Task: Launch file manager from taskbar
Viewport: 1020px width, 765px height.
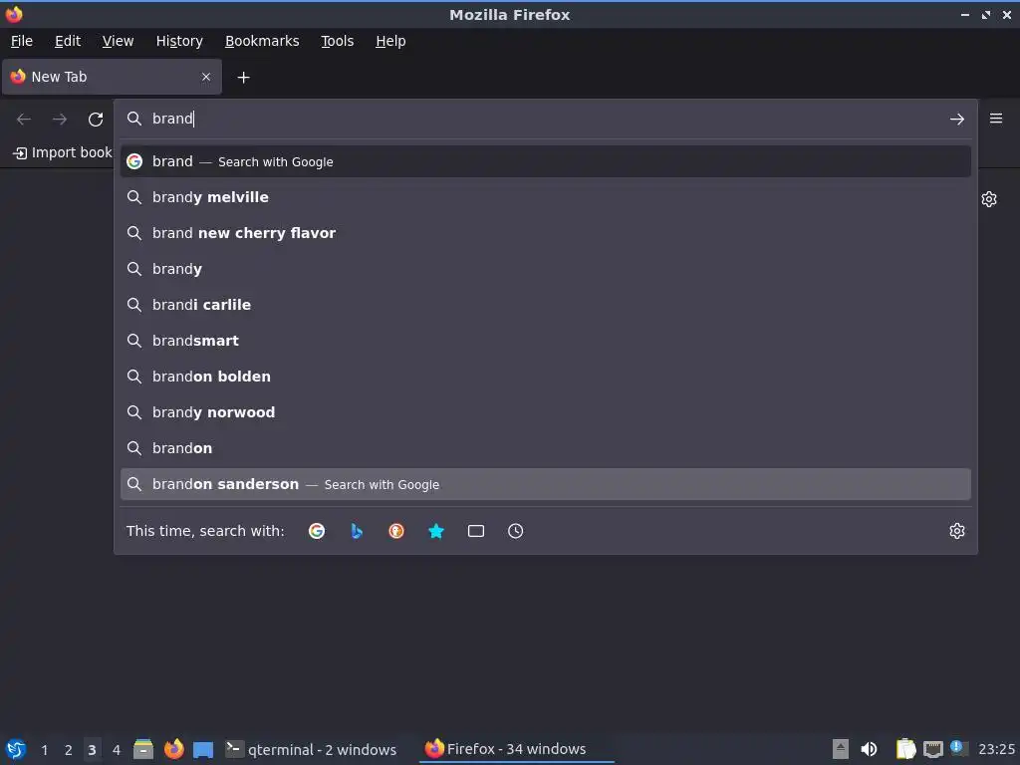Action: point(143,749)
